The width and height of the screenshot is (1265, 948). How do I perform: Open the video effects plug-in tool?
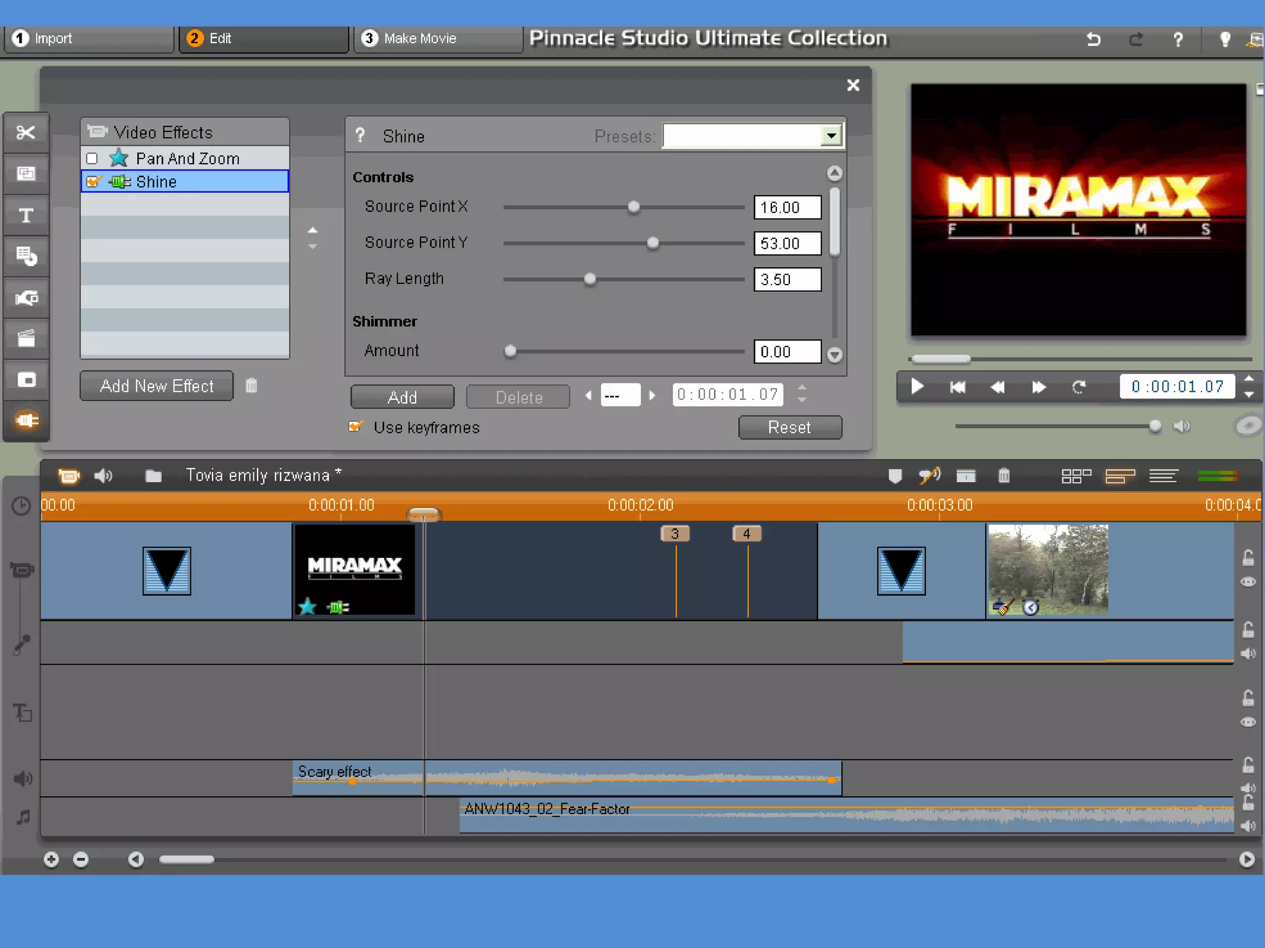[x=26, y=421]
